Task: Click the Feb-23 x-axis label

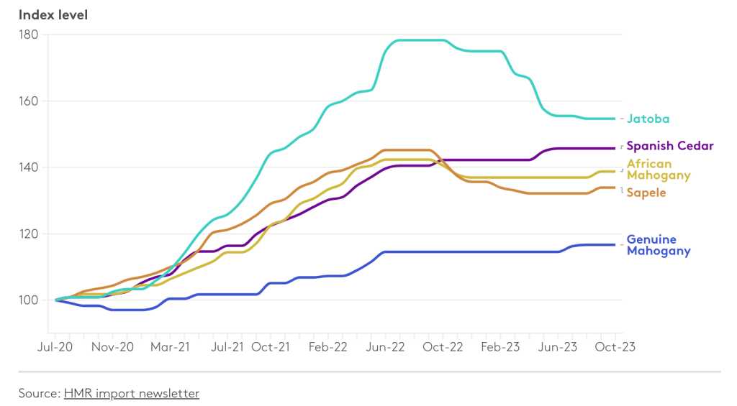Action: click(x=499, y=346)
